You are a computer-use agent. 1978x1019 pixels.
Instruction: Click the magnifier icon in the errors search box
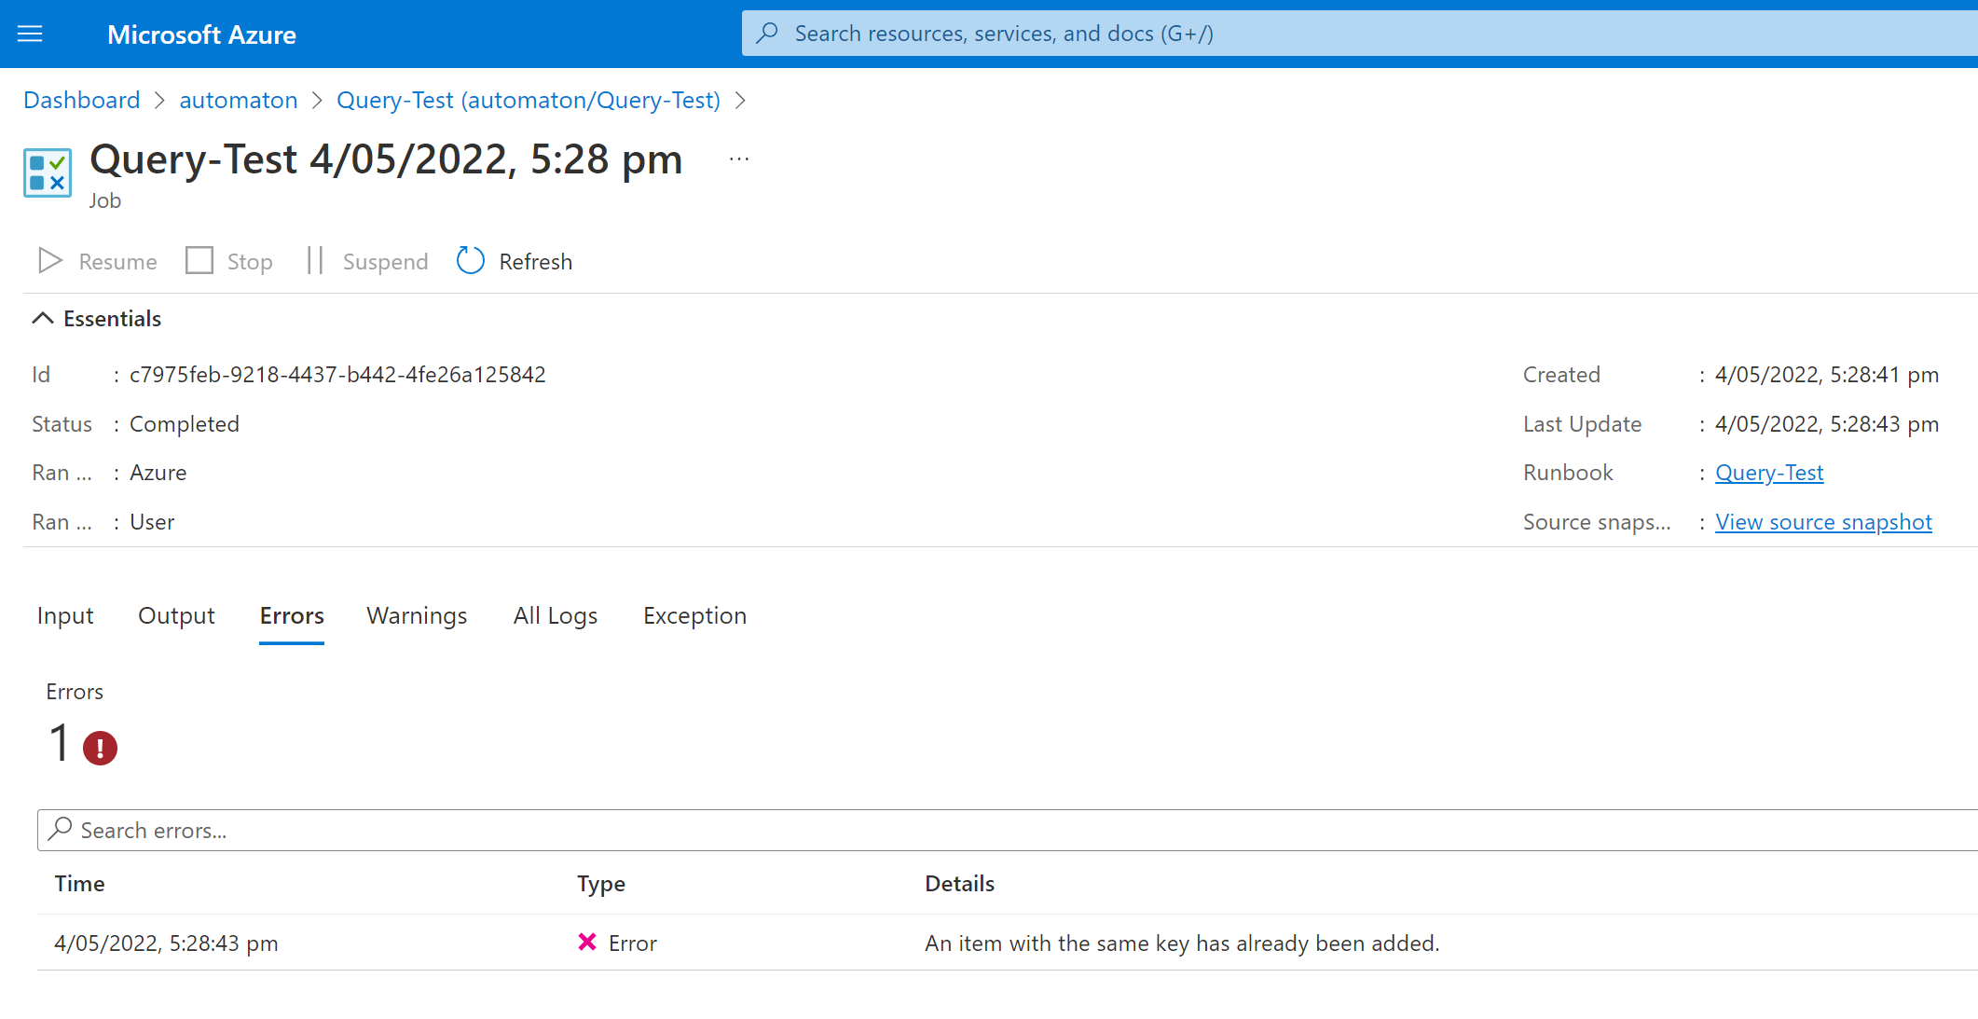(61, 830)
